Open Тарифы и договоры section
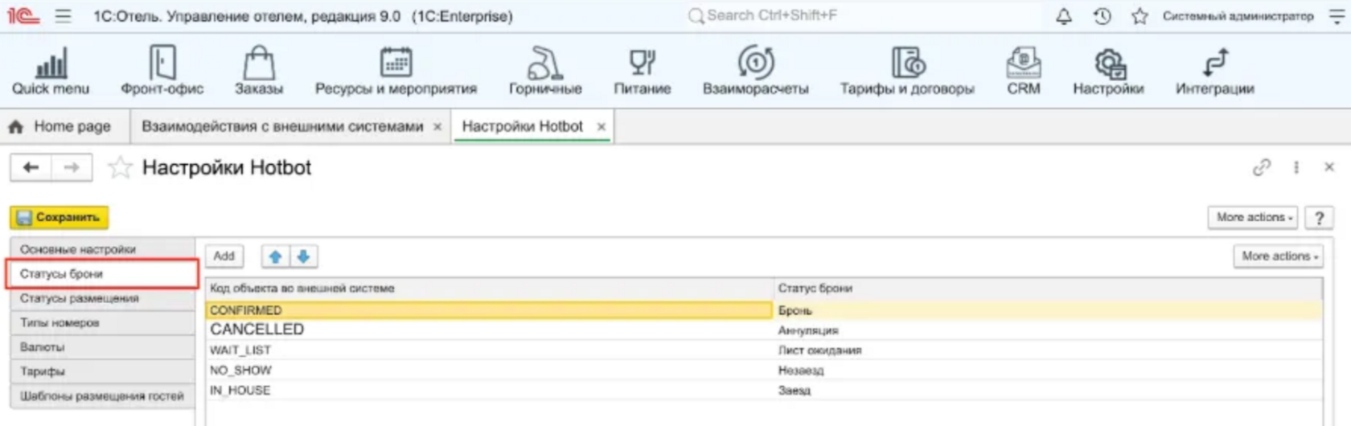1351x426 pixels. tap(907, 71)
